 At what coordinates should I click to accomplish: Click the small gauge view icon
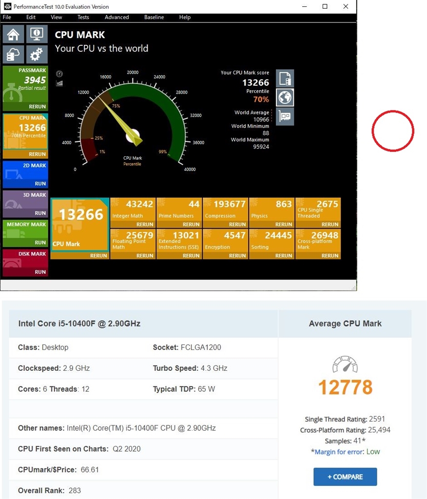(59, 74)
